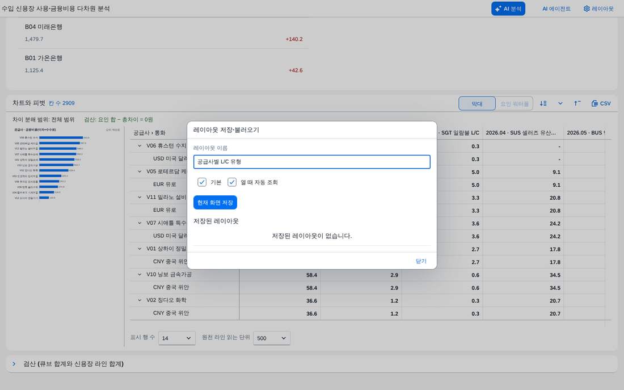Image resolution: width=624 pixels, height=390 pixels.
Task: Click the 2026.04 · SUS 셀러즈 유산 column header
Action: coord(521,133)
